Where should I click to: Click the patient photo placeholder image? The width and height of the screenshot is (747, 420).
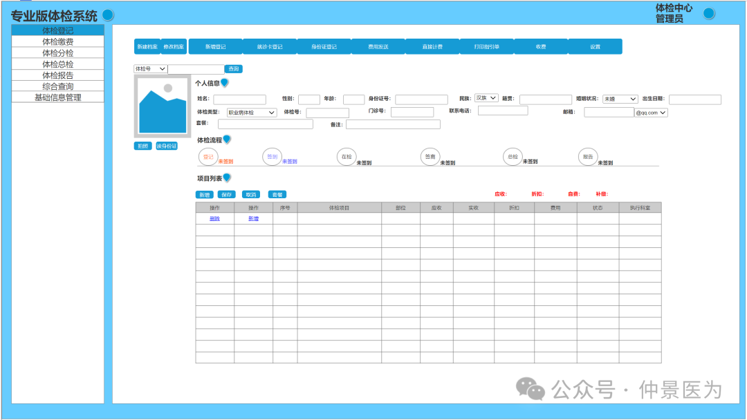pos(163,106)
